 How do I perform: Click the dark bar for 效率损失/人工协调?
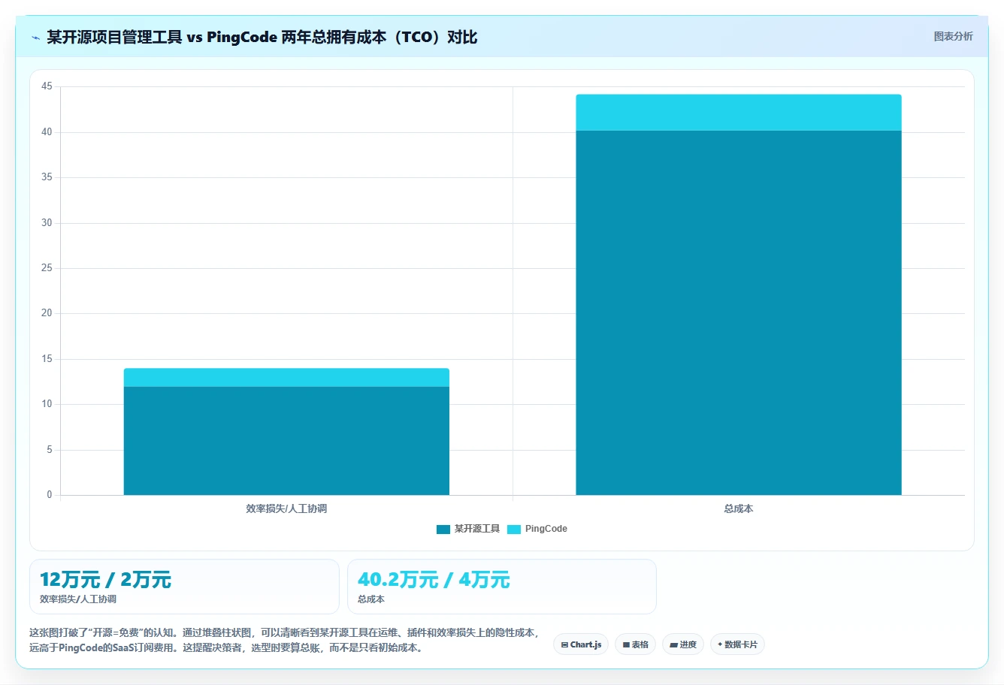click(x=286, y=441)
